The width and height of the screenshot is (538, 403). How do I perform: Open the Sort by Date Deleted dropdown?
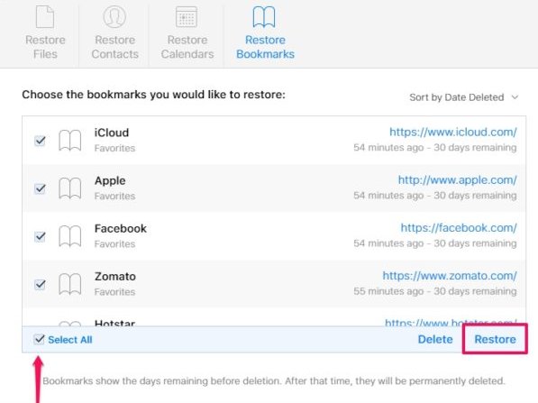coord(463,97)
